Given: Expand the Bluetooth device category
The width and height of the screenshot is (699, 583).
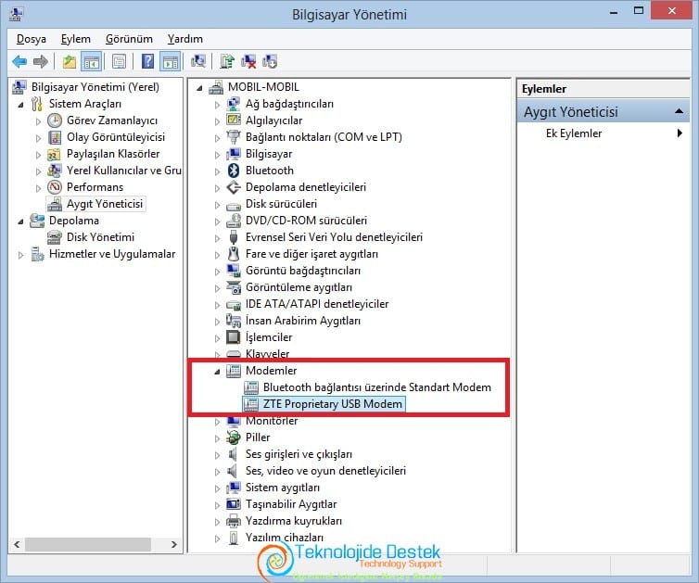Looking at the screenshot, I should click(217, 171).
